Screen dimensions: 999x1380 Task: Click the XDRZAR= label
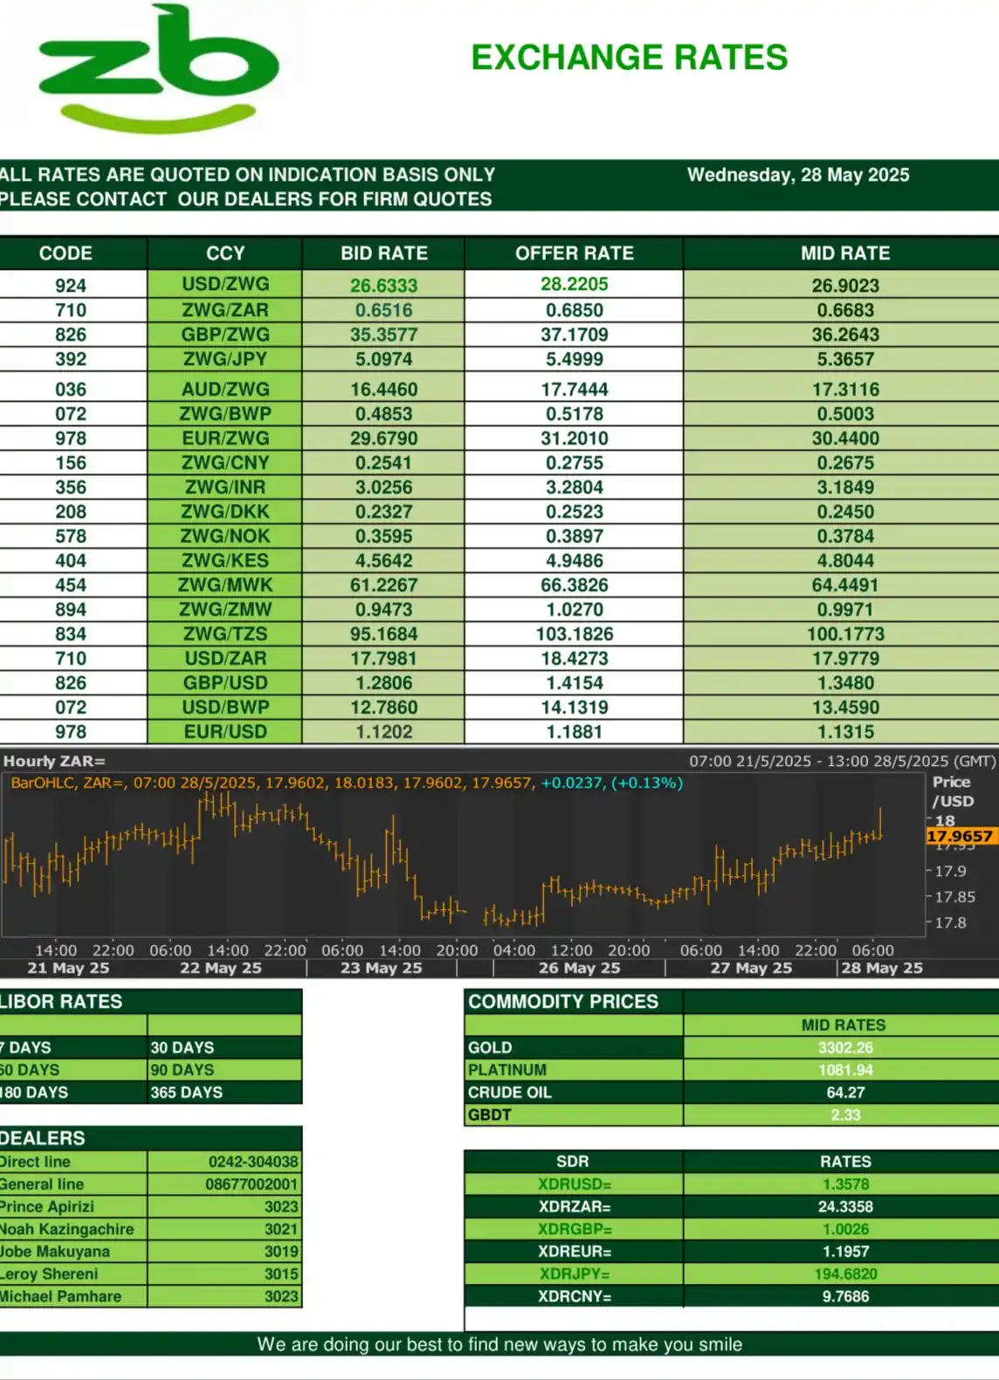[574, 1206]
